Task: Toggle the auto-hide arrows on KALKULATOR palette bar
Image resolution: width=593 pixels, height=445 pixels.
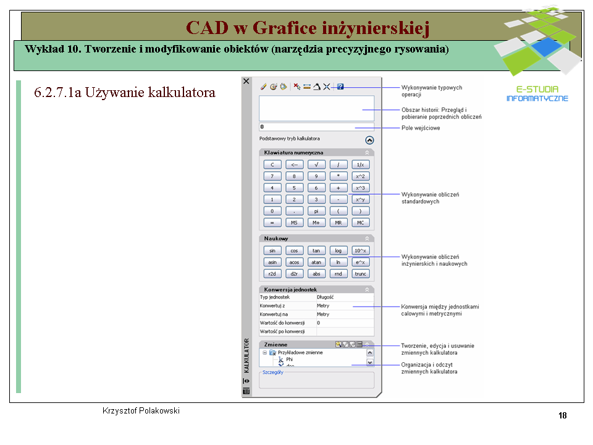Action: pyautogui.click(x=246, y=381)
